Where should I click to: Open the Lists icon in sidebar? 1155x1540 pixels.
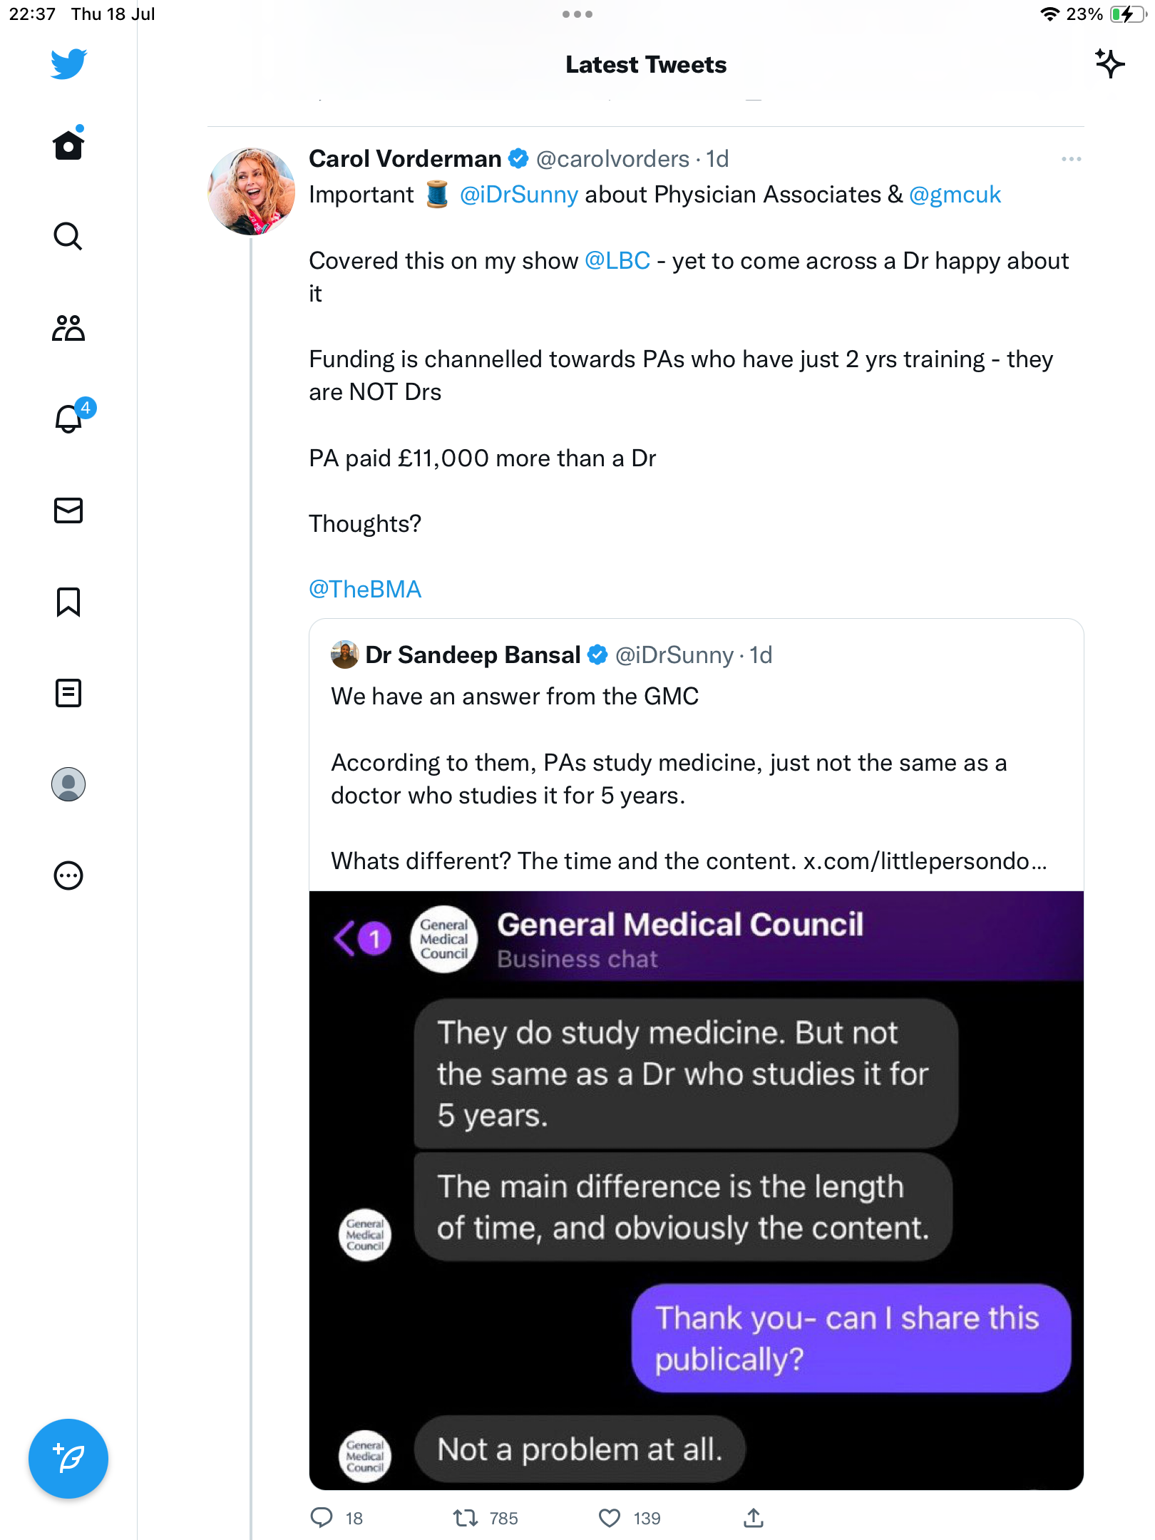68,693
